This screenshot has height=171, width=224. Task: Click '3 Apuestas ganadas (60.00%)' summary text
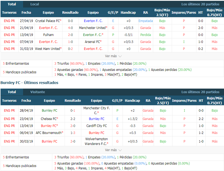tap(76, 70)
